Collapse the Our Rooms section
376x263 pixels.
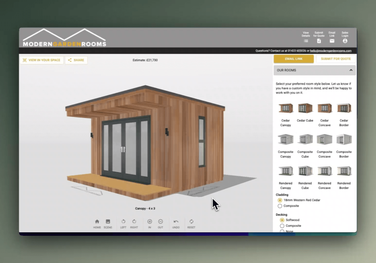[x=351, y=70]
